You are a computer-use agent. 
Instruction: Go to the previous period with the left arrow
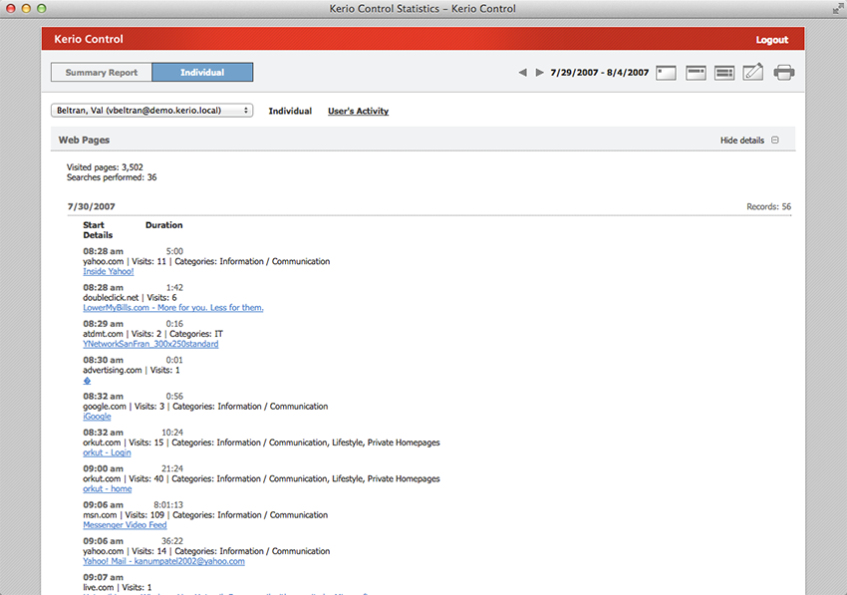[x=522, y=73]
